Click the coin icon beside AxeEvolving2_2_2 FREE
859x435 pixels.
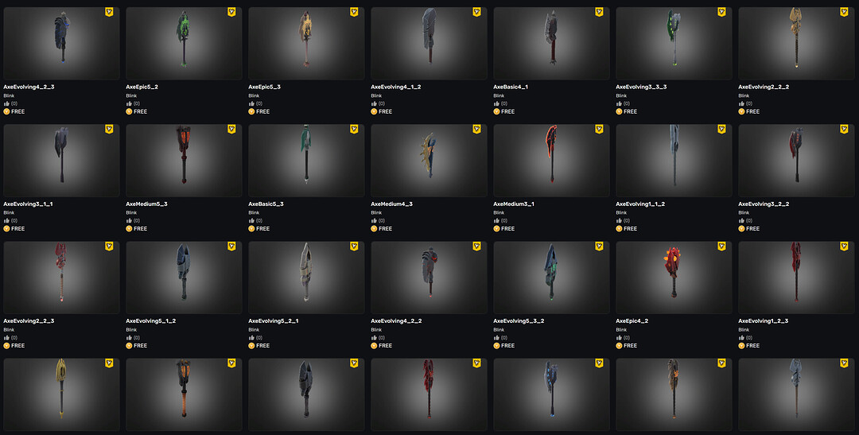(x=742, y=111)
